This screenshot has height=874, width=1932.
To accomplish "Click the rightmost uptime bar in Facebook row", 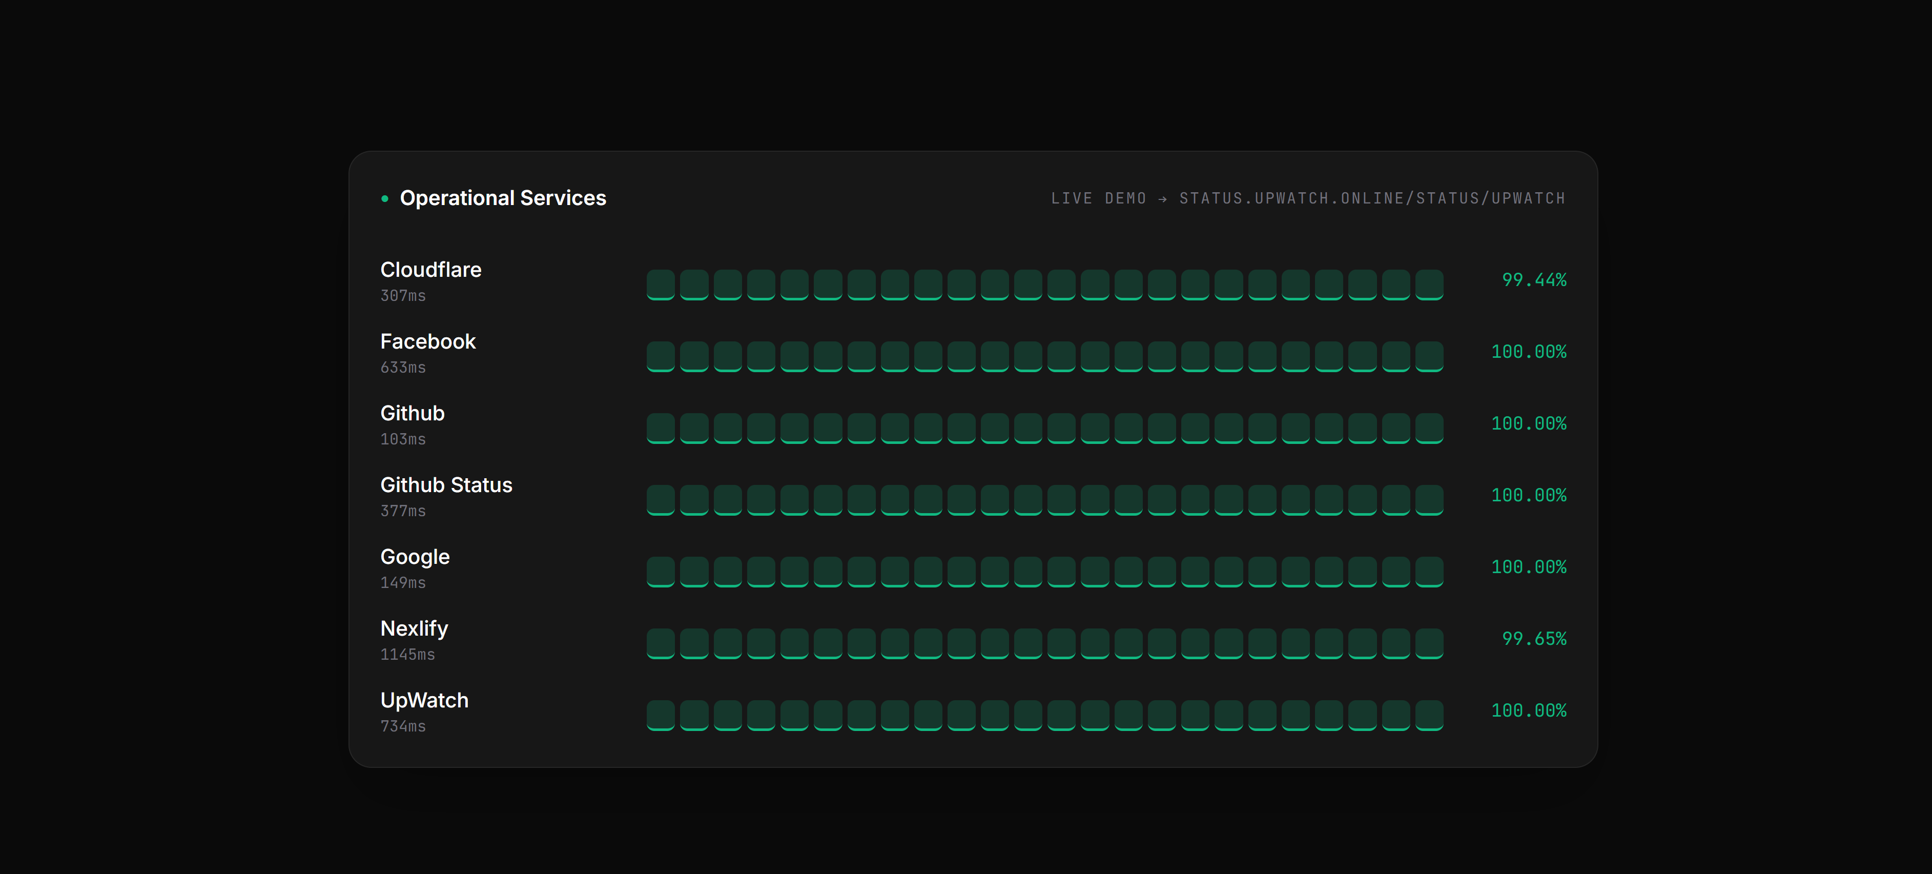I will pos(1429,356).
